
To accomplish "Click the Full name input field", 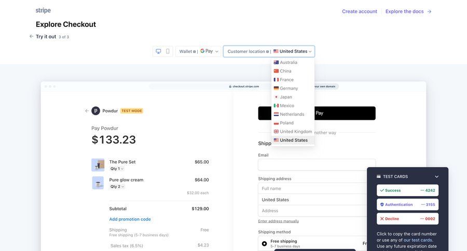I will pos(312,188).
